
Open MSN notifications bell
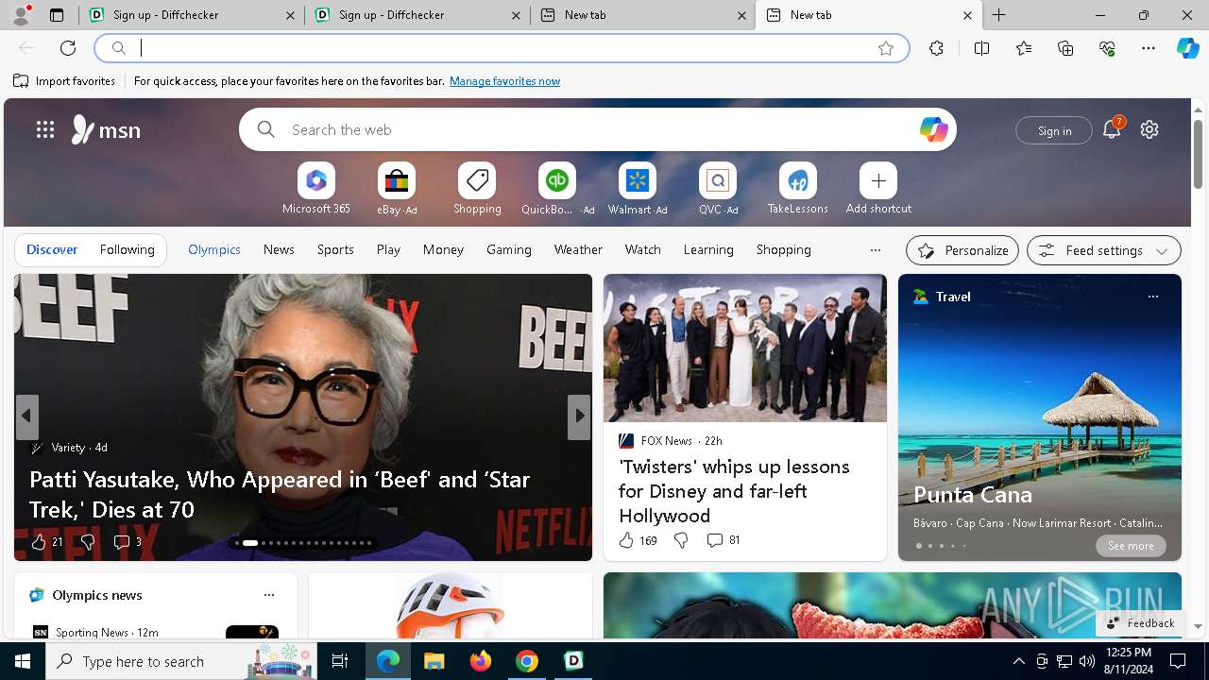(1112, 129)
